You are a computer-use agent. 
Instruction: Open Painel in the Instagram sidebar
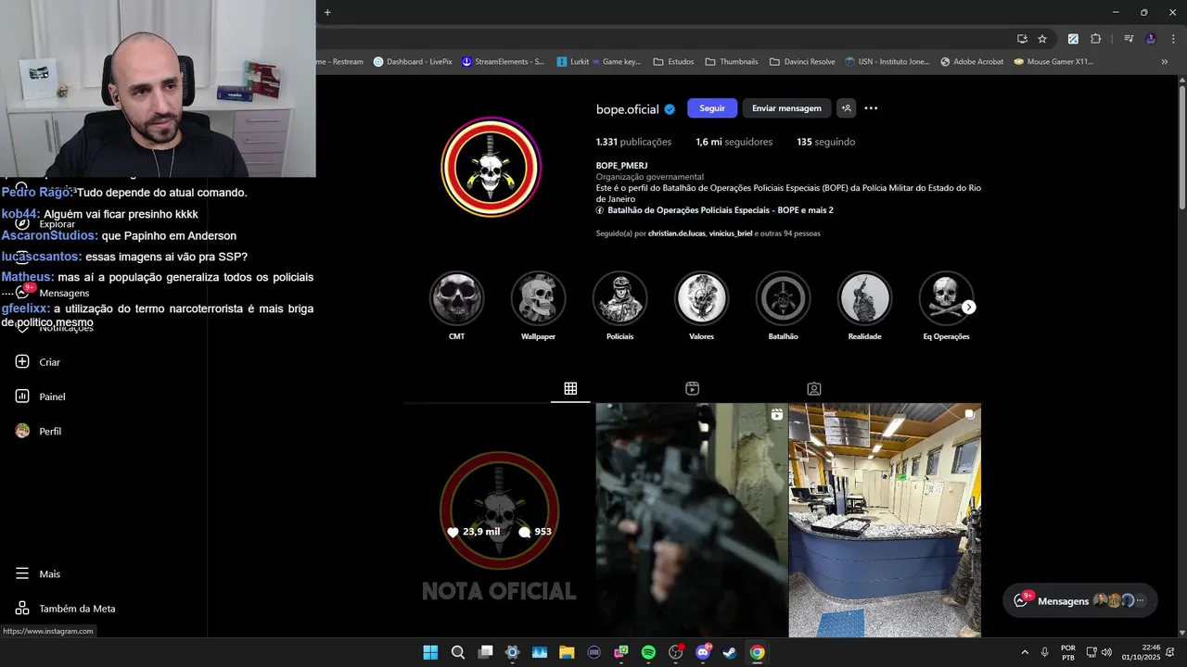click(52, 396)
